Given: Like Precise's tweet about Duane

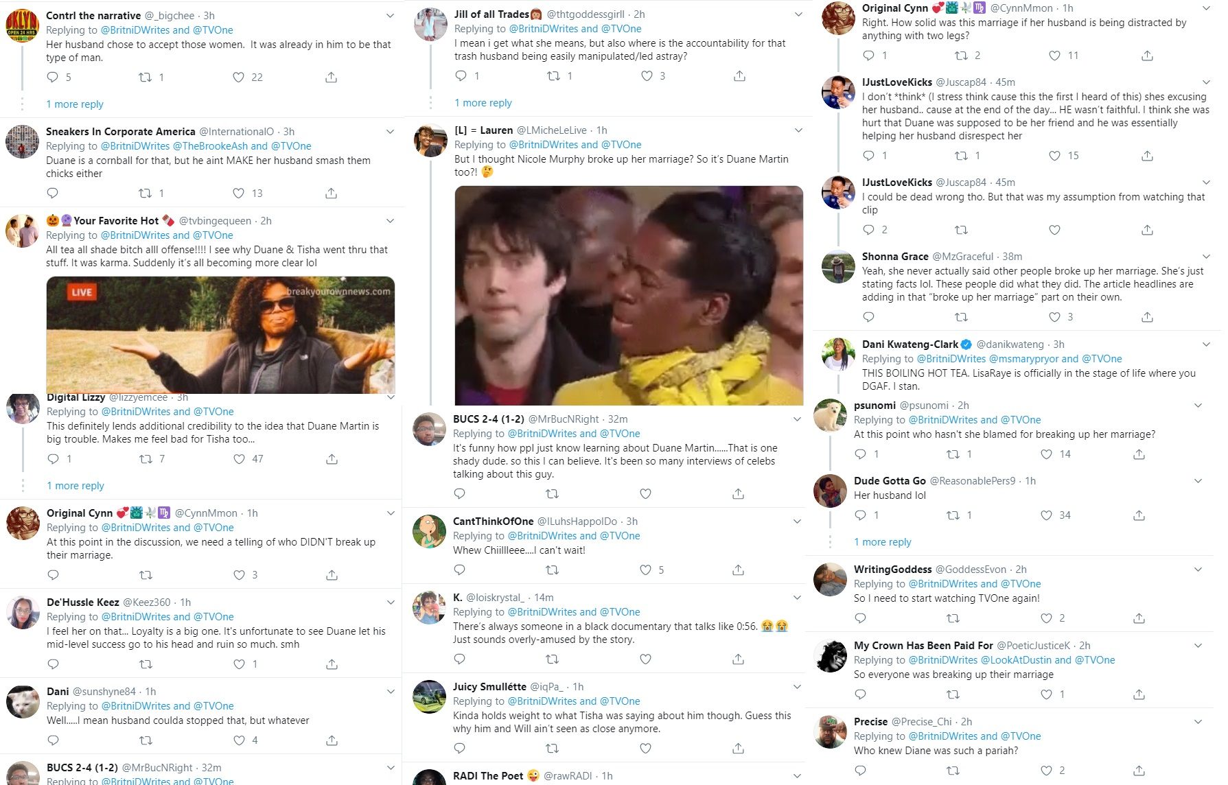Looking at the screenshot, I should (1046, 771).
